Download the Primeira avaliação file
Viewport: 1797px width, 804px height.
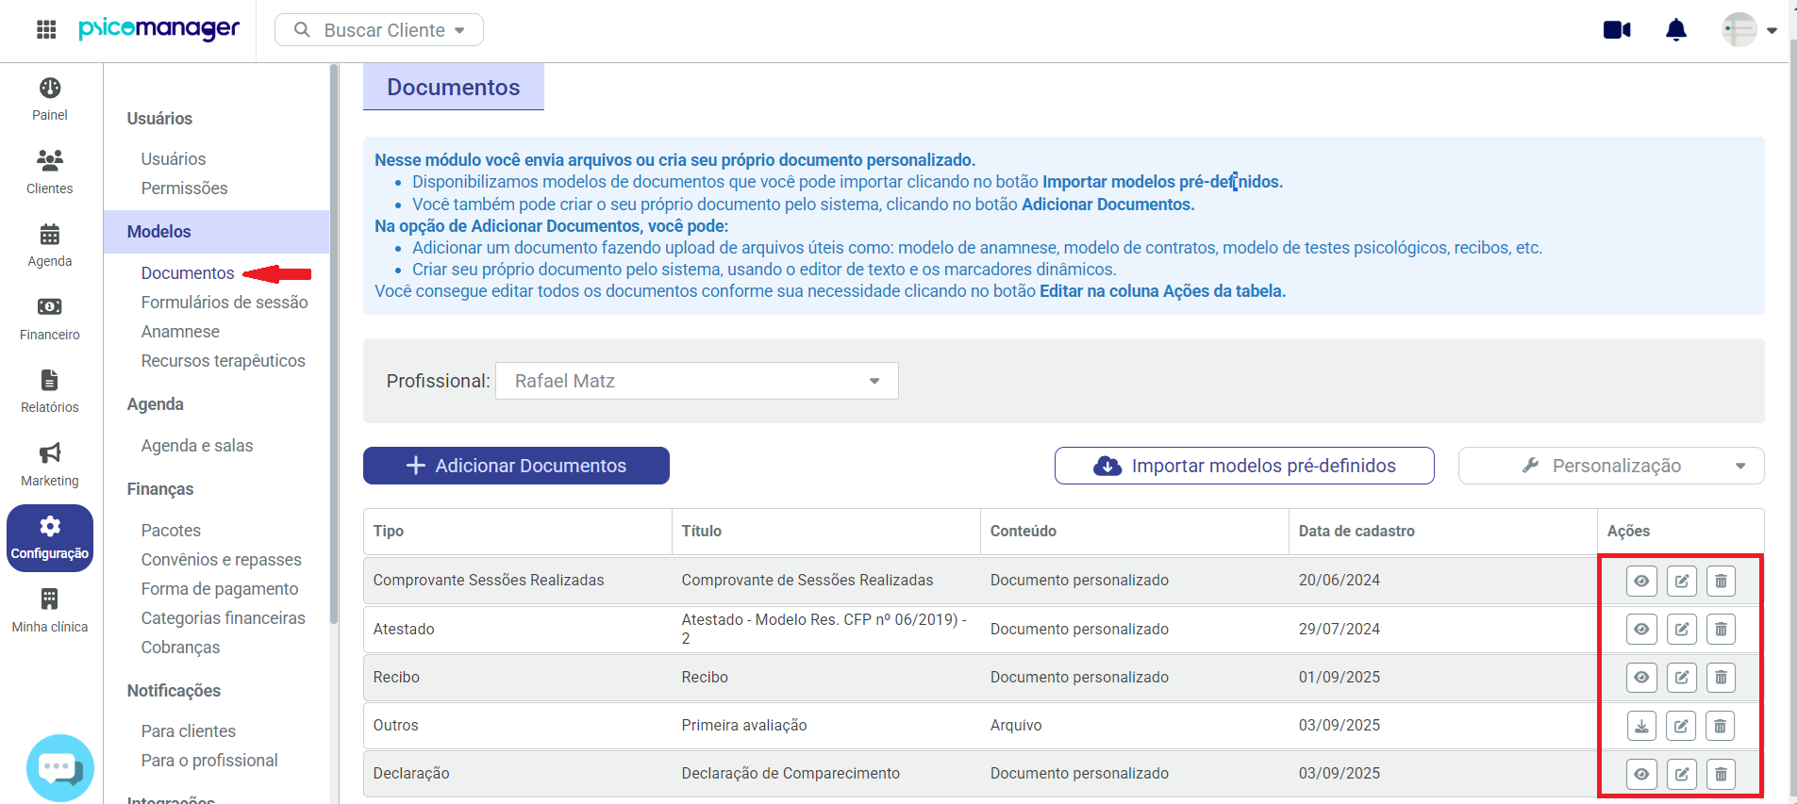coord(1641,726)
